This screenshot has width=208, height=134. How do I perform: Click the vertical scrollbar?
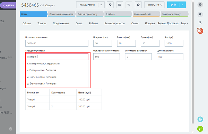(193, 63)
